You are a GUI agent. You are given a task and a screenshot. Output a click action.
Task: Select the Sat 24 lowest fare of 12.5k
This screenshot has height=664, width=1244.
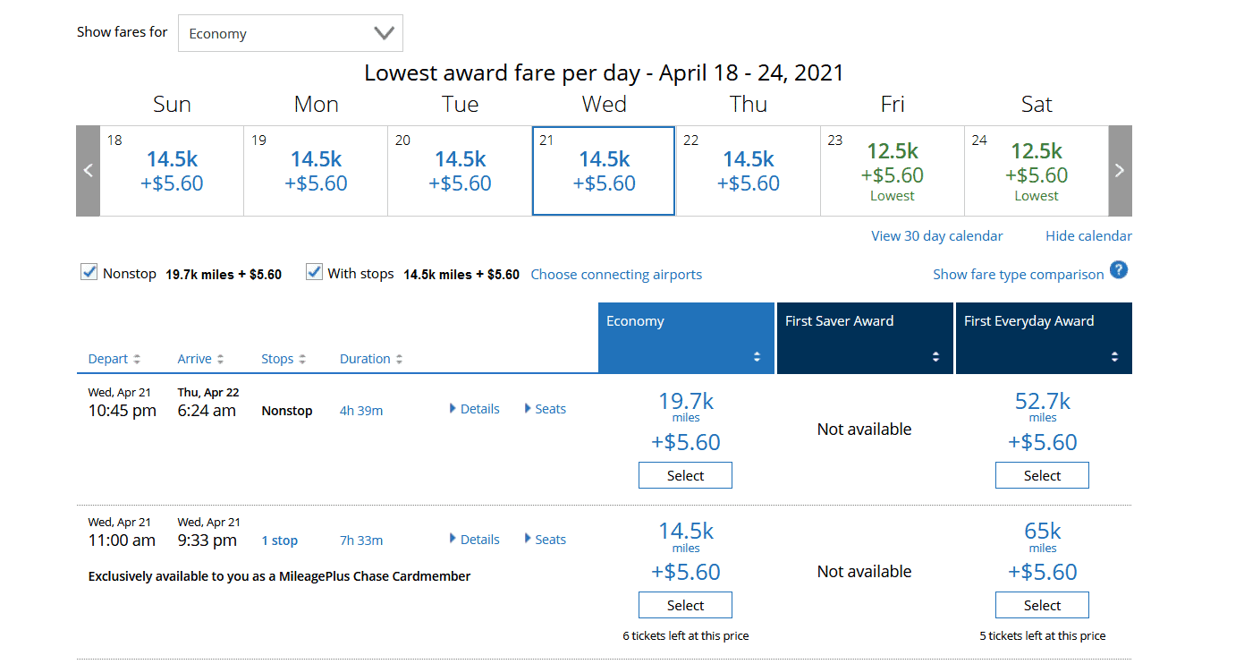tap(1037, 171)
